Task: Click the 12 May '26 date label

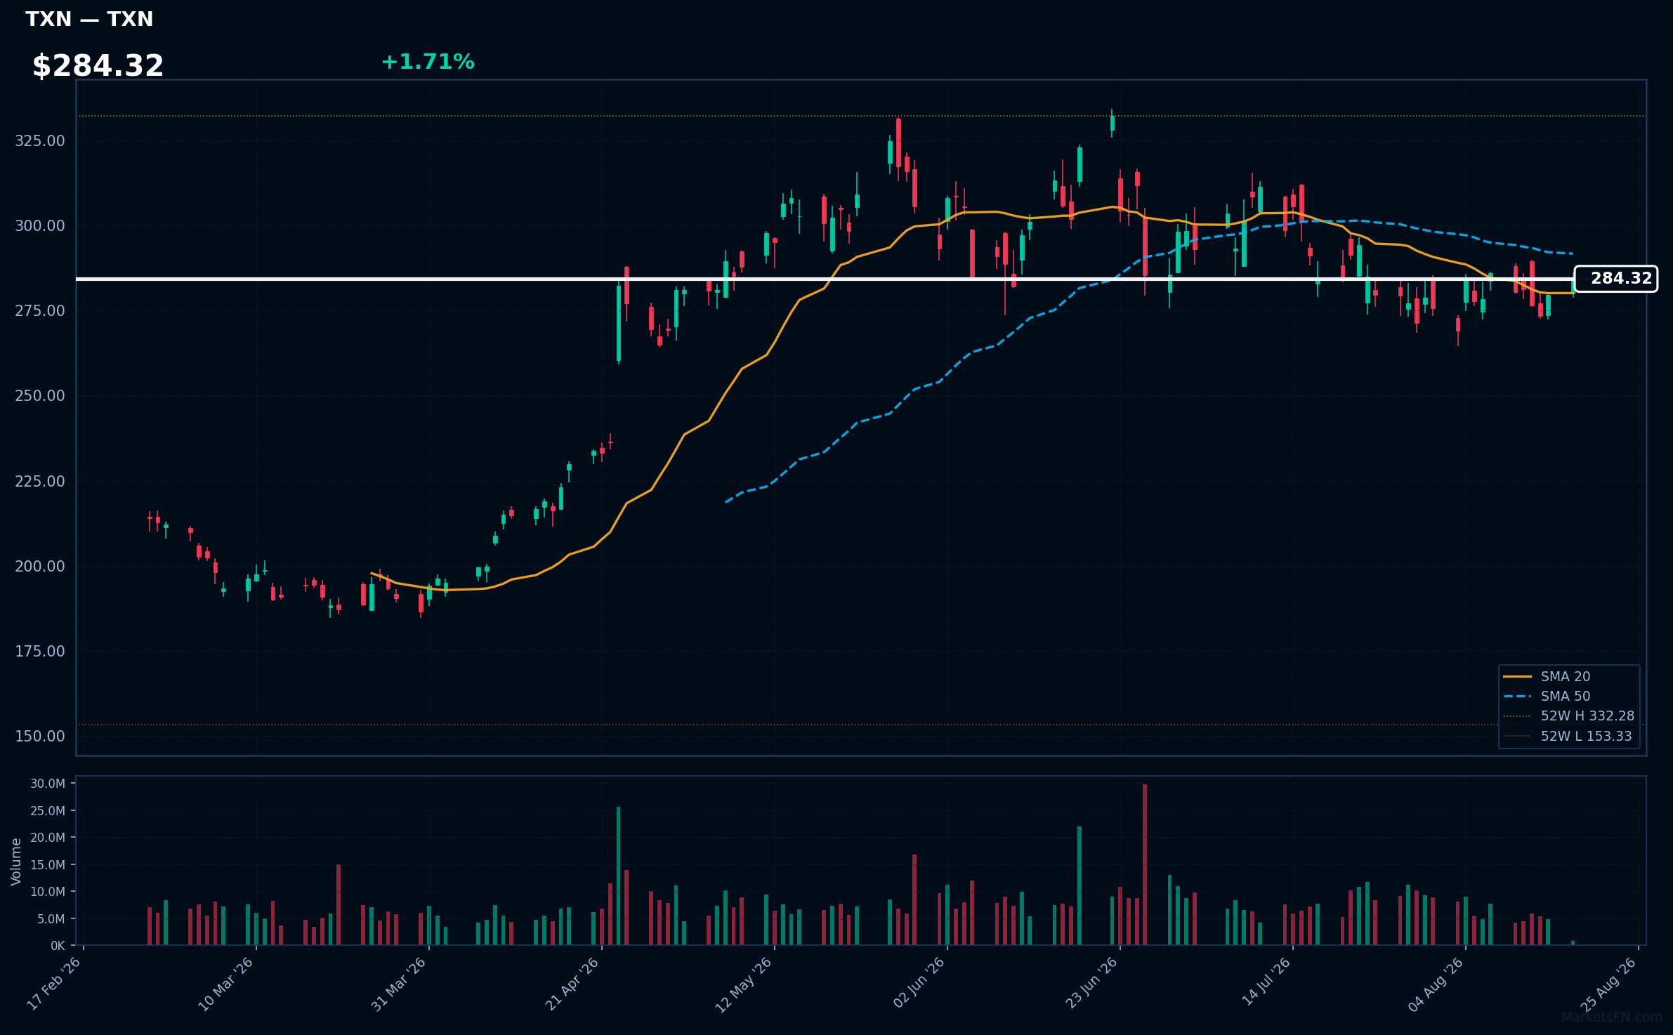Action: (x=744, y=984)
